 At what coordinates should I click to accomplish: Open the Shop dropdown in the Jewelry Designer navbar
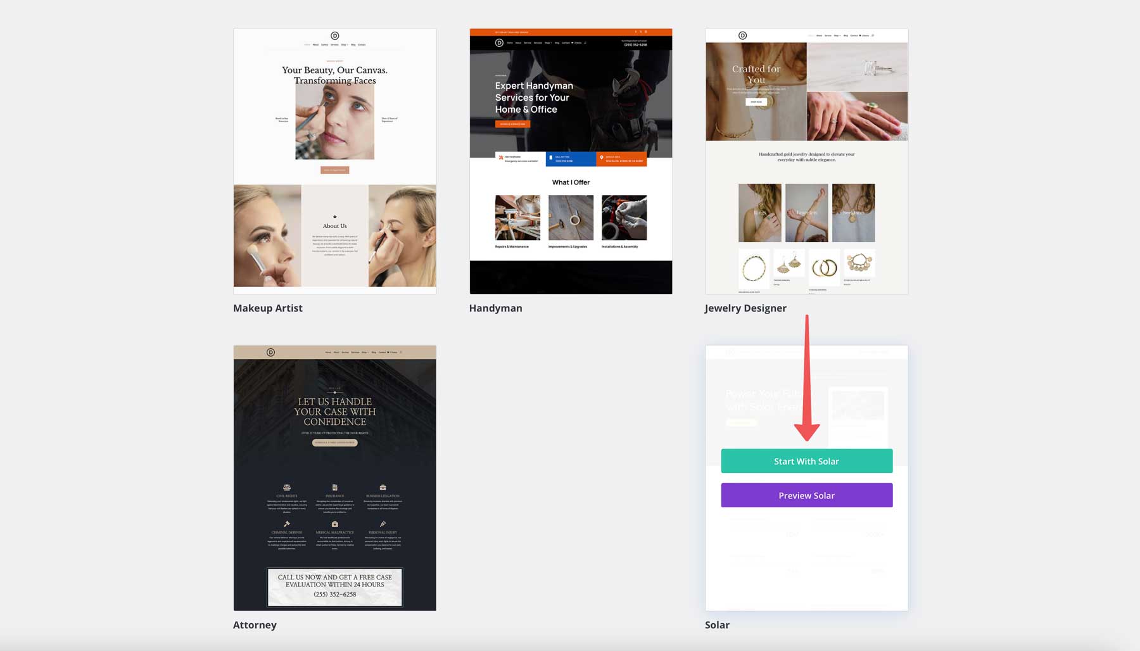pos(837,35)
